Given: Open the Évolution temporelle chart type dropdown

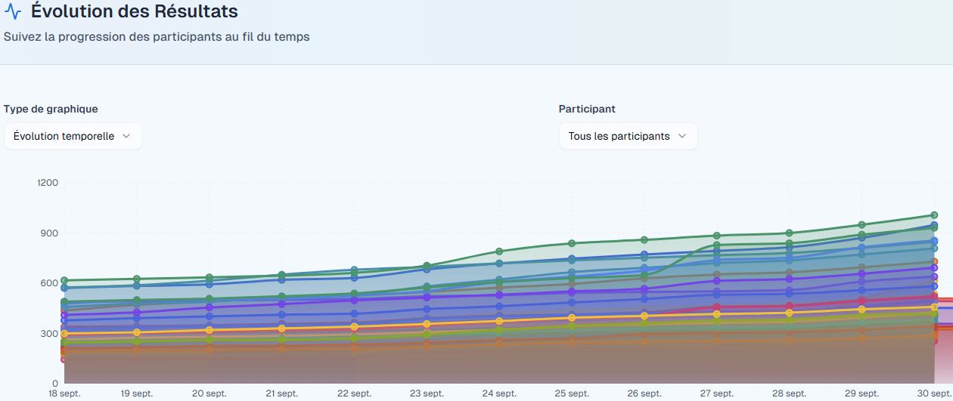Looking at the screenshot, I should [73, 137].
